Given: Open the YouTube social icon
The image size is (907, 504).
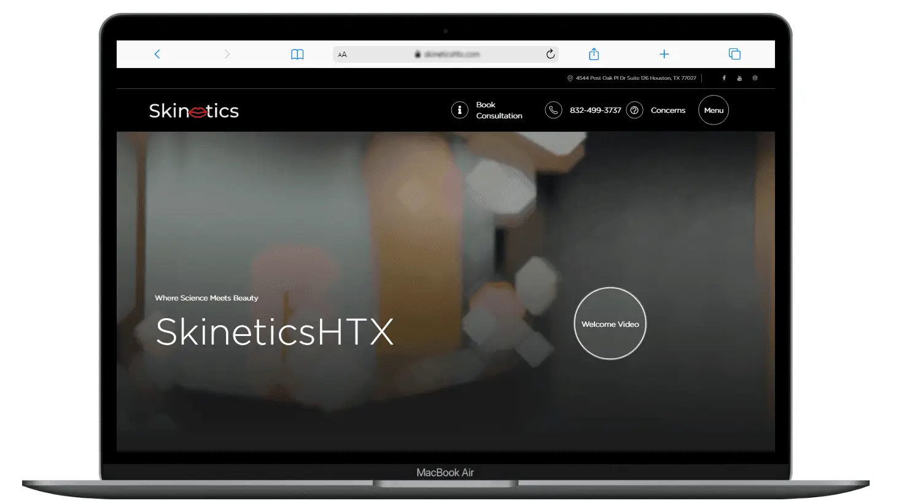Looking at the screenshot, I should (739, 78).
